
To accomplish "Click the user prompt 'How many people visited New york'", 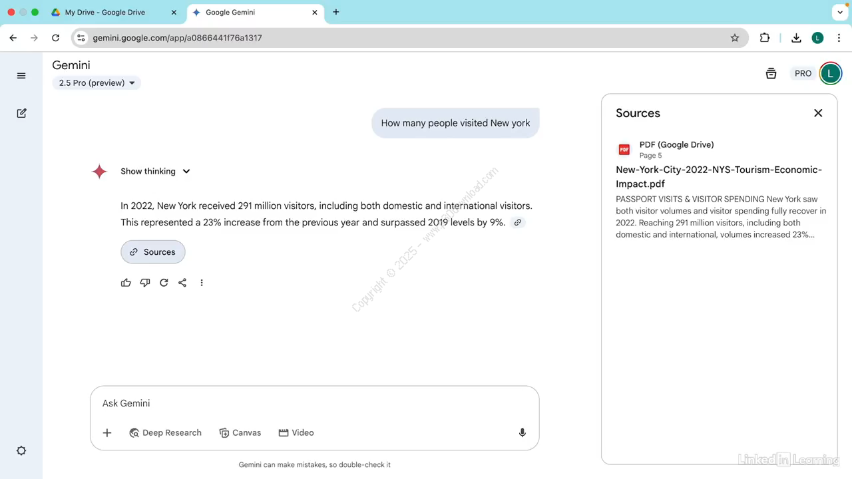I will pos(455,123).
